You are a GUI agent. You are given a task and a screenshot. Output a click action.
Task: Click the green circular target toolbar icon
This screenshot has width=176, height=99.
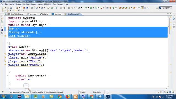click(x=114, y=8)
